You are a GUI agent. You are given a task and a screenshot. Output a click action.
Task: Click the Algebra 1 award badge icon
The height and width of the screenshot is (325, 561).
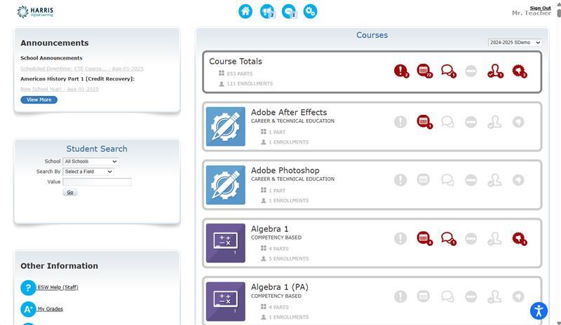[518, 238]
